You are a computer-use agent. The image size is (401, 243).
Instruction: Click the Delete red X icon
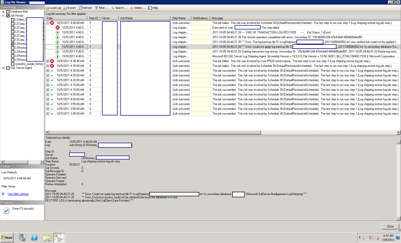(132, 8)
